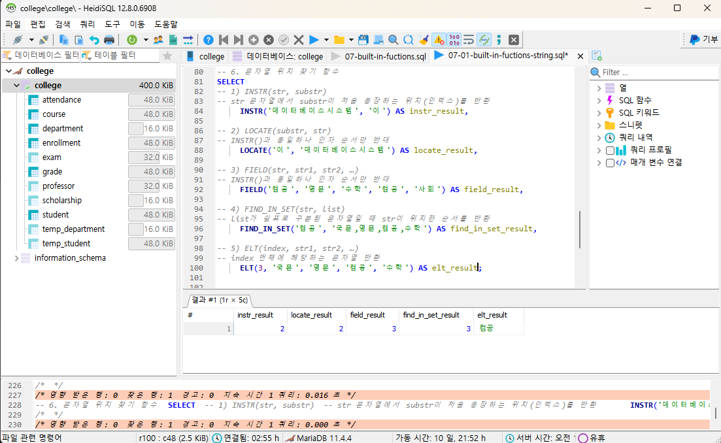This screenshot has height=443, width=721.
Task: Select the 결과 #1 result tab
Action: coord(220,300)
